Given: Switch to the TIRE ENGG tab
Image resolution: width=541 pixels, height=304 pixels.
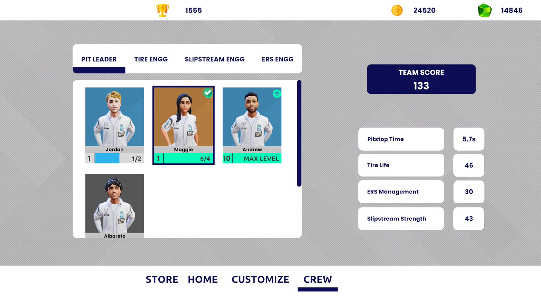Looking at the screenshot, I should click(151, 59).
